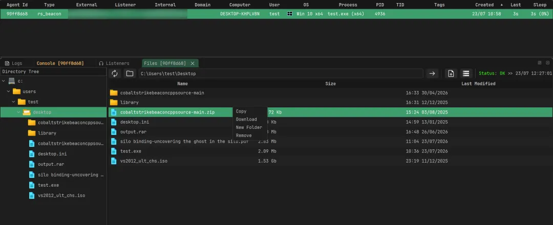The image size is (553, 225).
Task: Select silo binding PDF name in file list
Action: pos(184,142)
